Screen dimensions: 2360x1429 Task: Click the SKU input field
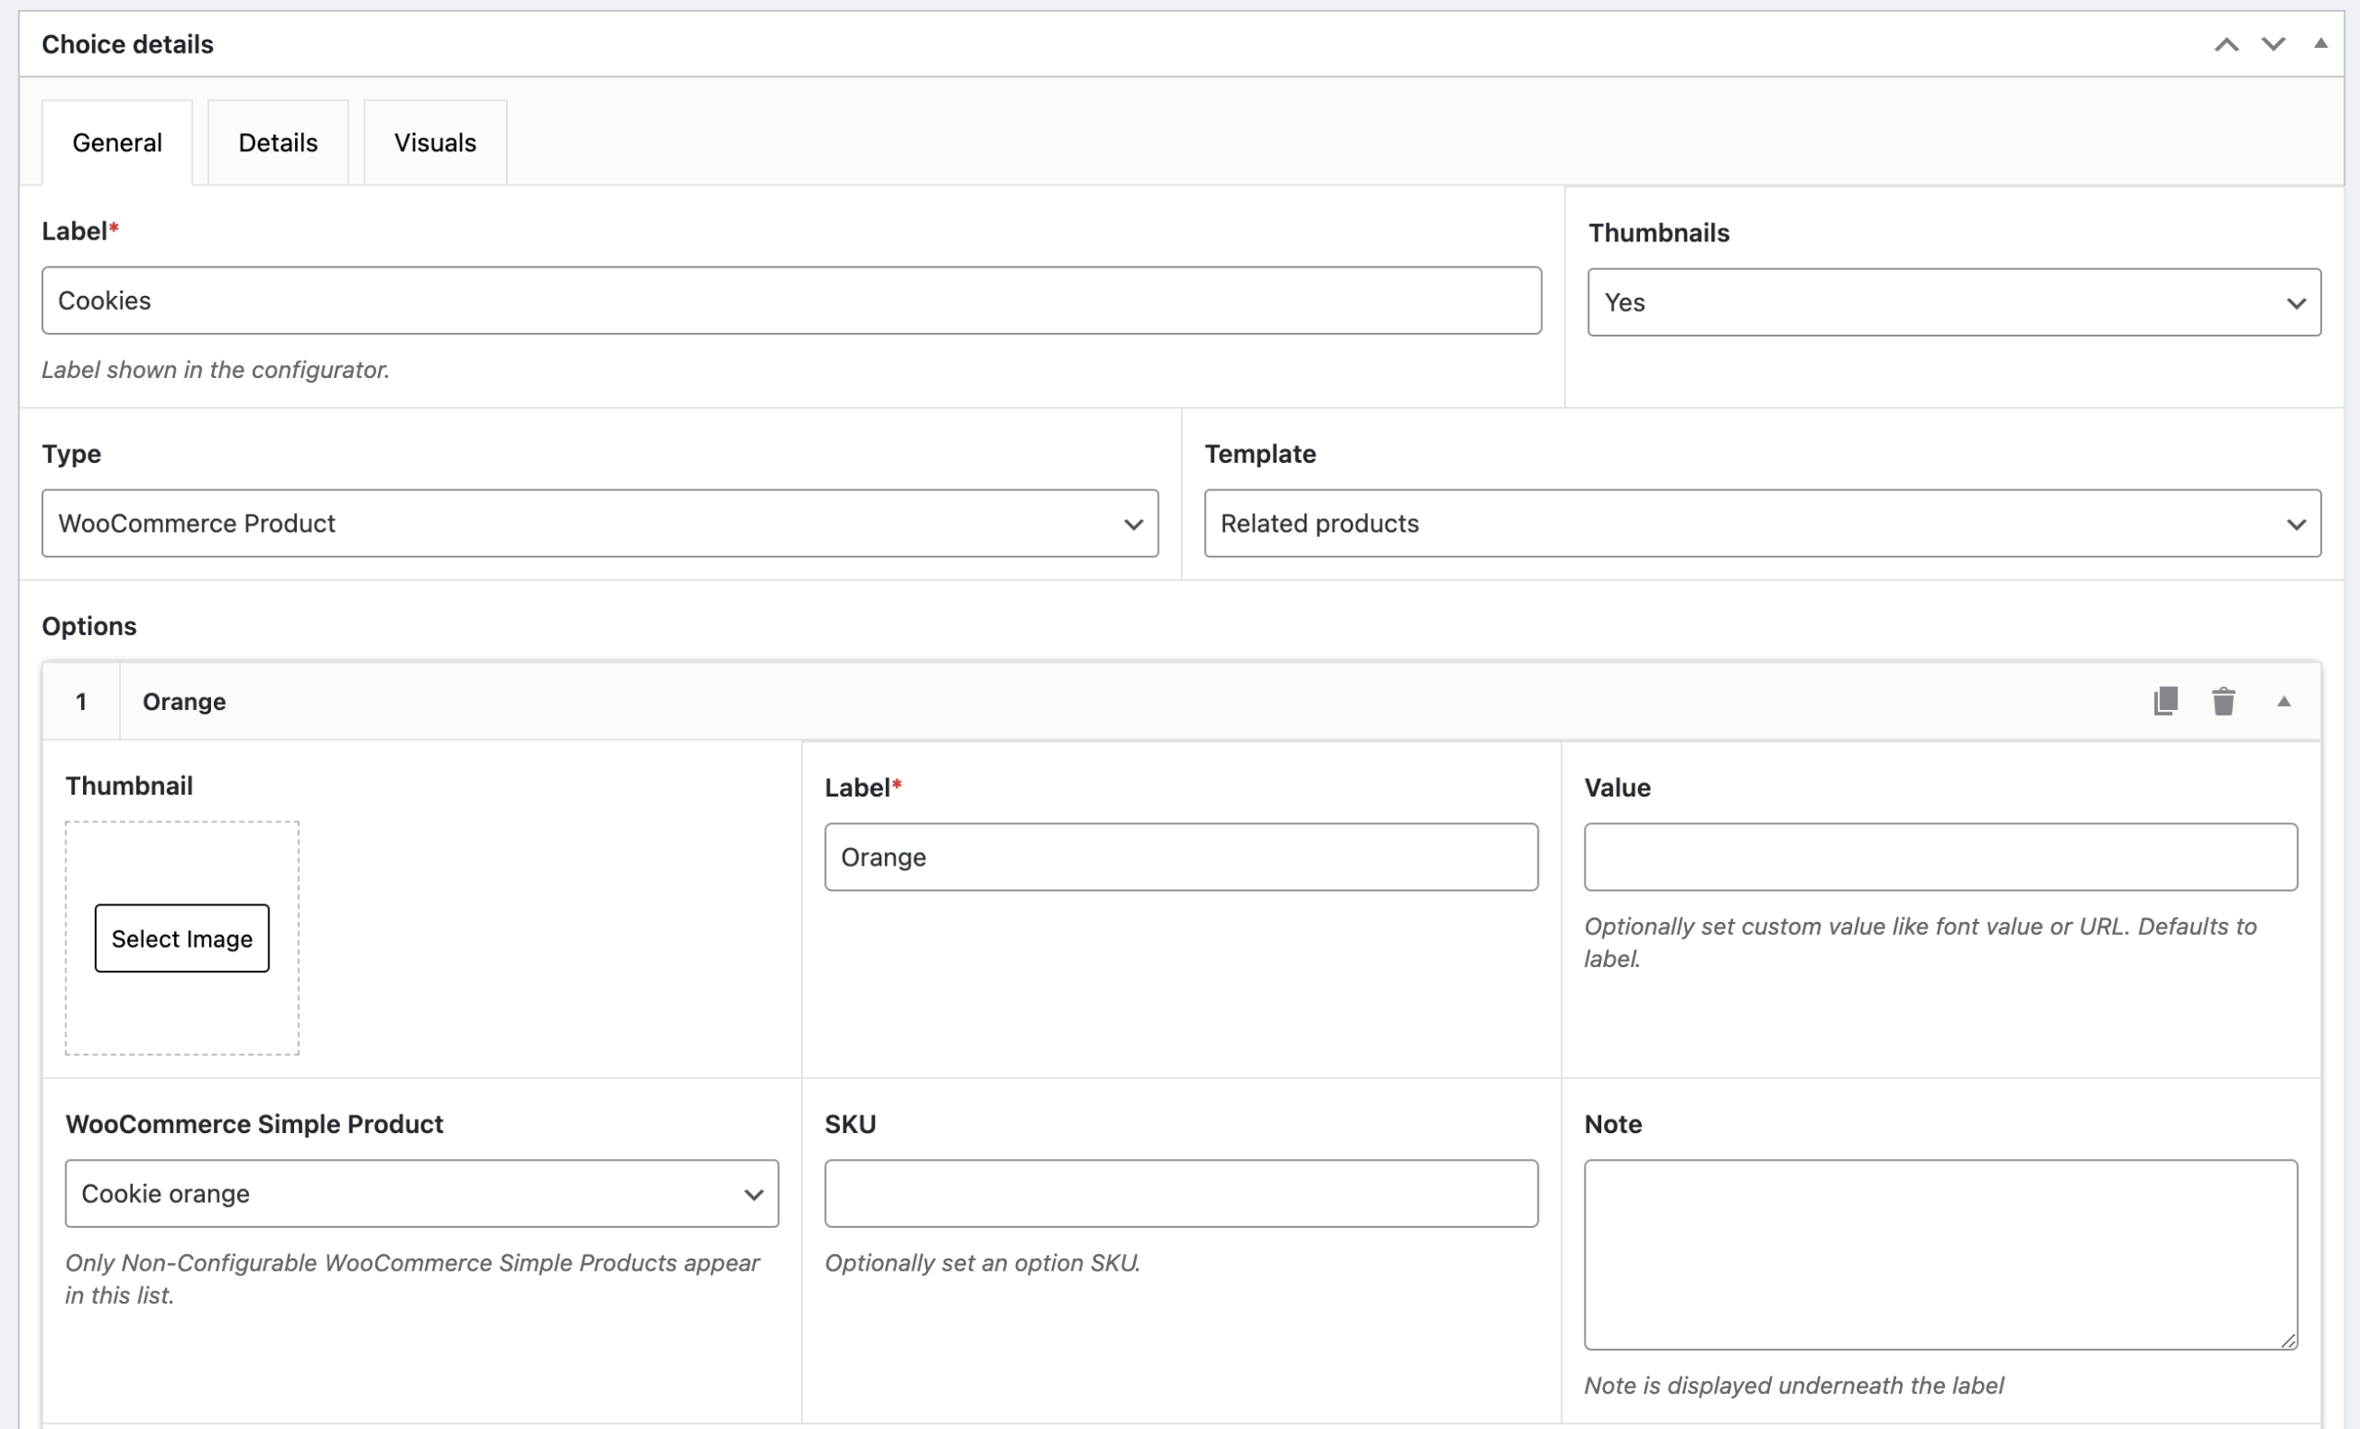pyautogui.click(x=1180, y=1193)
